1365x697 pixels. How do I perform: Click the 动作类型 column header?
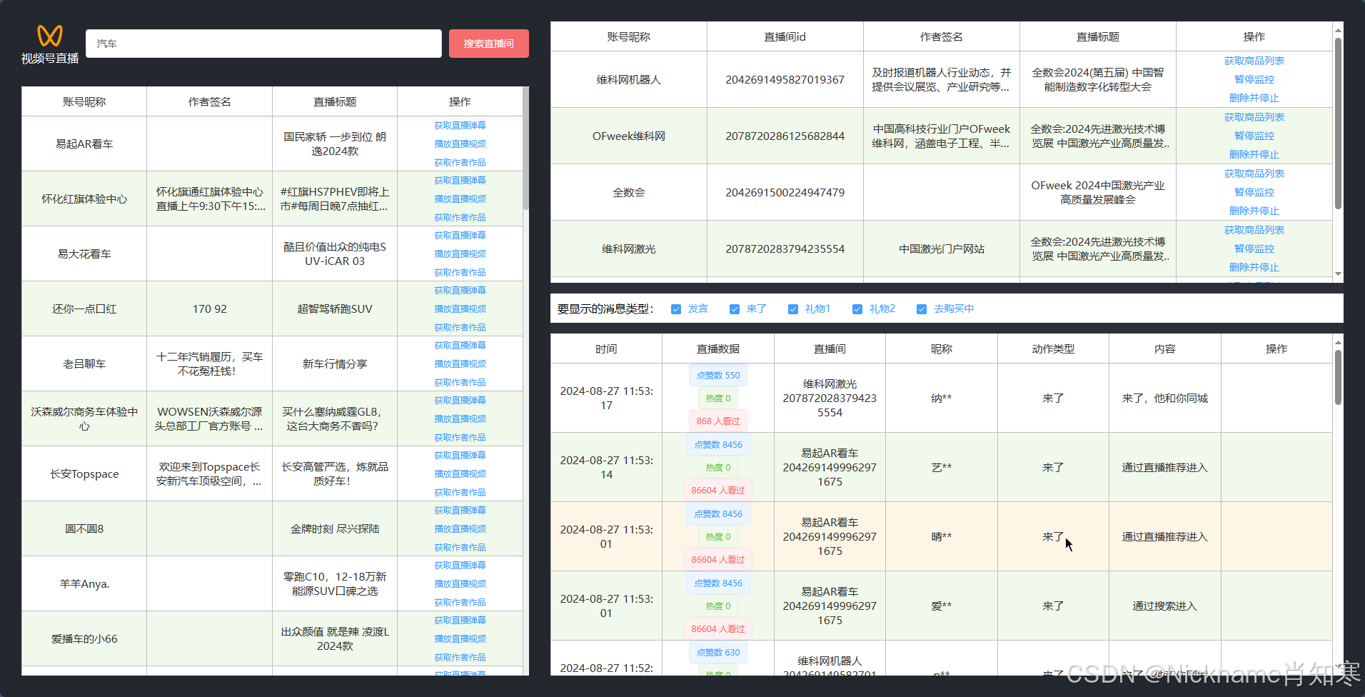point(1053,348)
